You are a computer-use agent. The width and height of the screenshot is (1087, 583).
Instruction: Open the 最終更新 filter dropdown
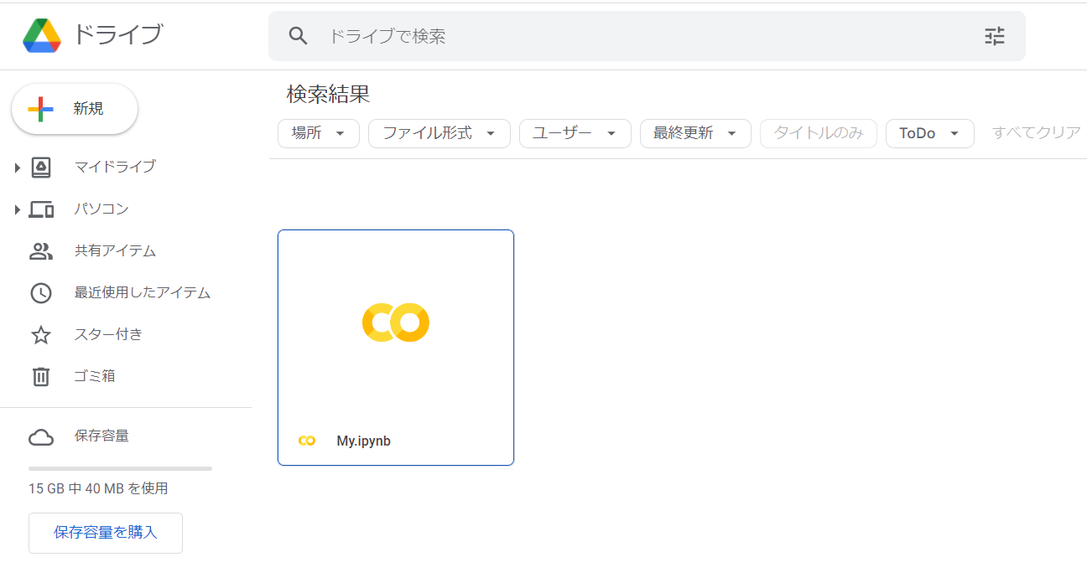click(695, 133)
